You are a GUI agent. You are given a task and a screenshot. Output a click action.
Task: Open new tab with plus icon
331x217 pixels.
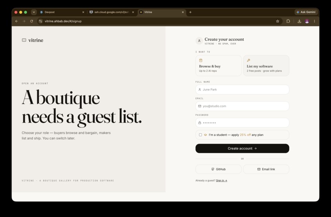click(191, 12)
